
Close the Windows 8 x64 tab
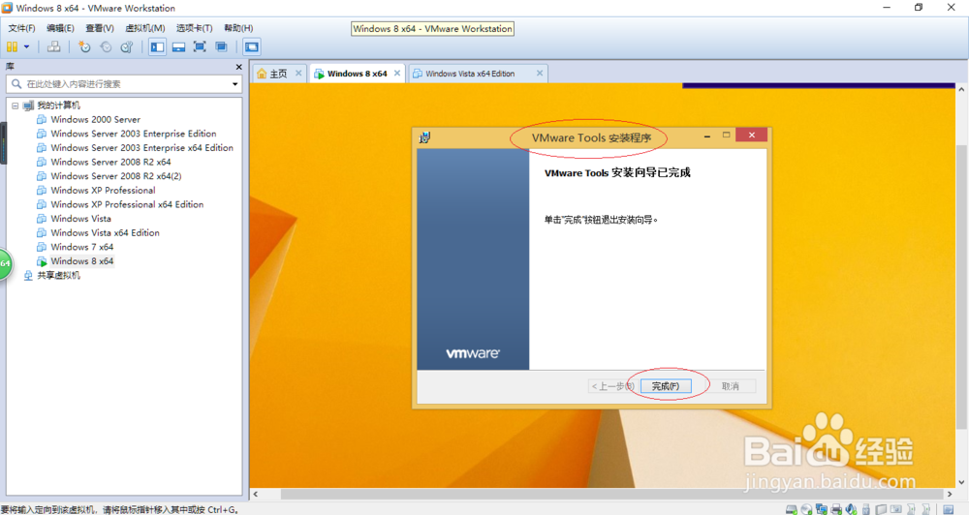(x=397, y=73)
